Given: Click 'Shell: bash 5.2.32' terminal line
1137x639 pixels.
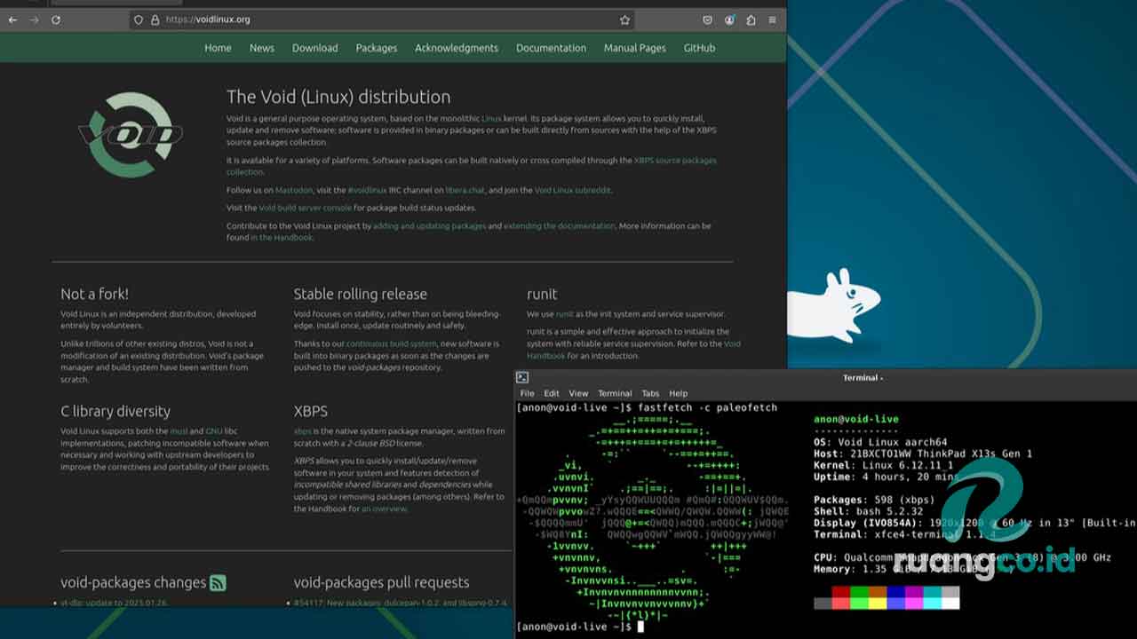Looking at the screenshot, I should coord(868,511).
